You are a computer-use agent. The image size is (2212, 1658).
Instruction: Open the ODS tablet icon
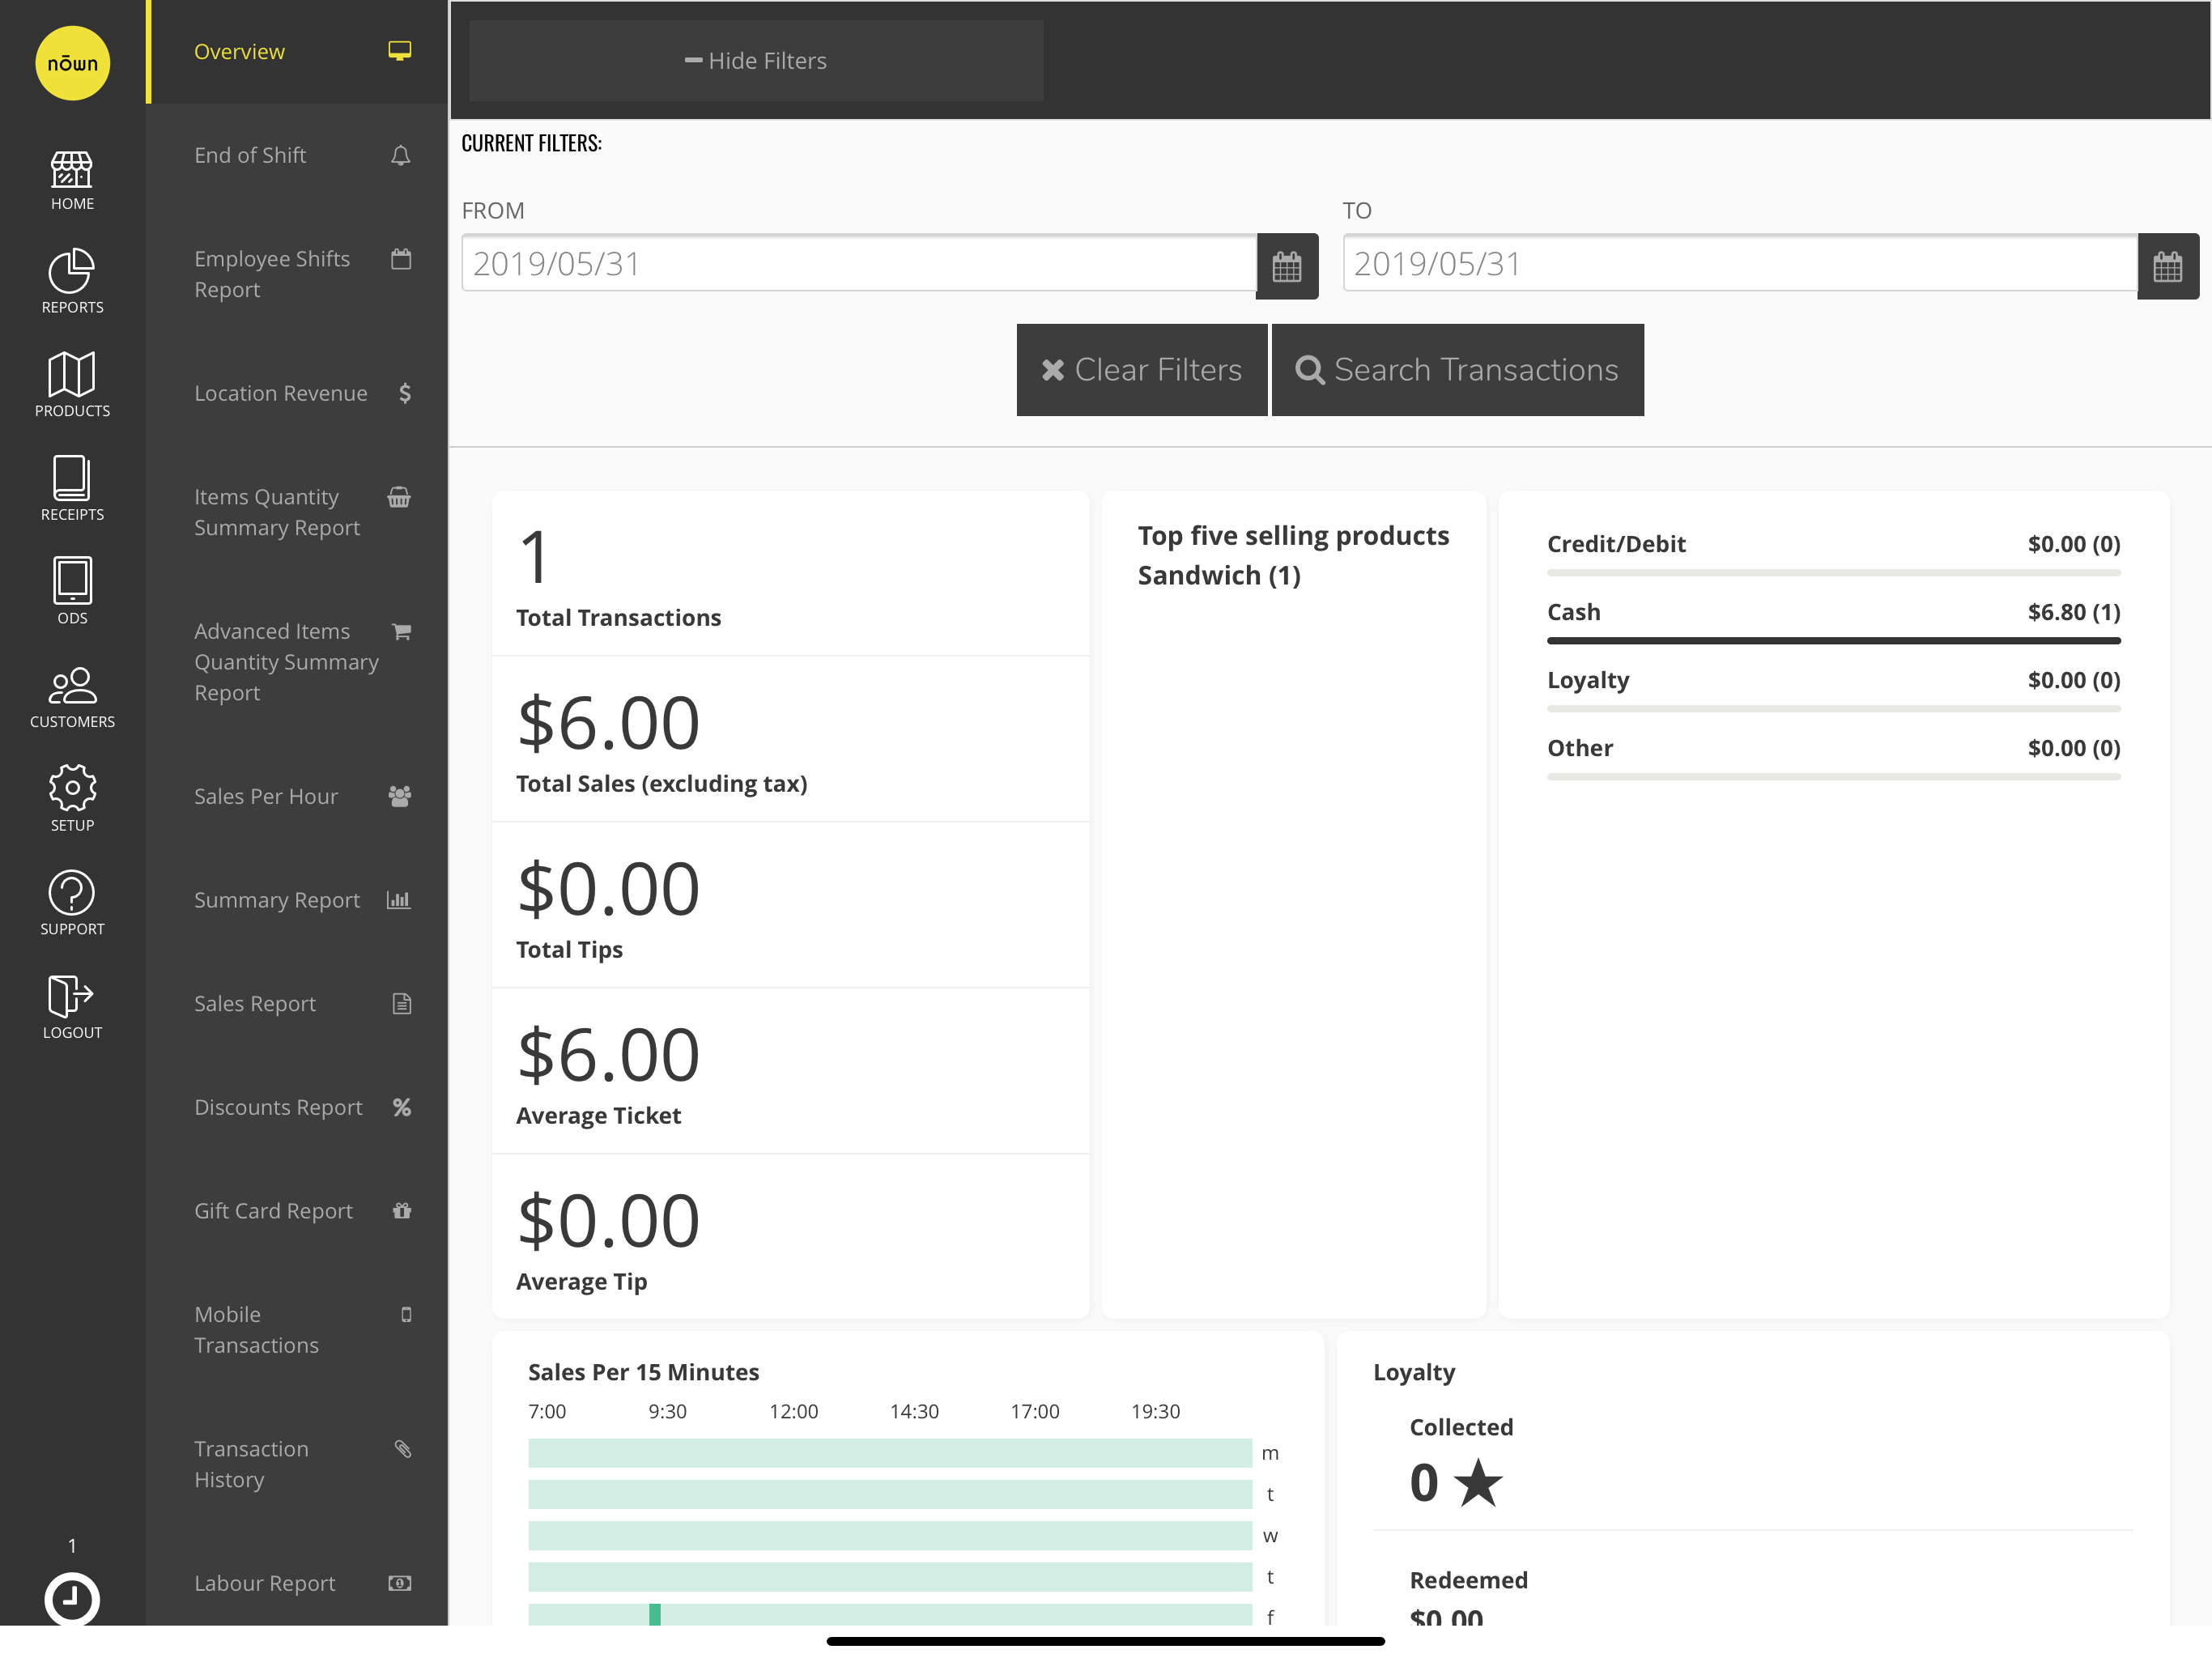[x=72, y=581]
